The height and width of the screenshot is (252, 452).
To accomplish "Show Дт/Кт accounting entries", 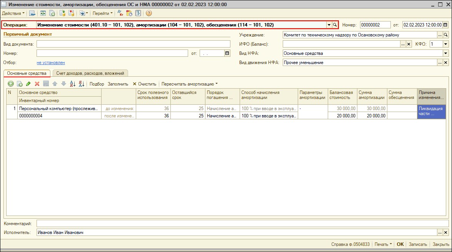I will click(120, 13).
